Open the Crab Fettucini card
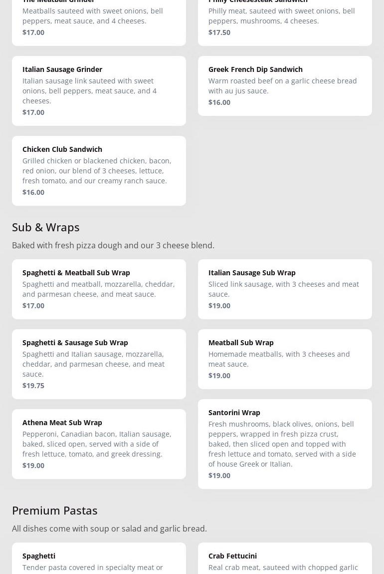 coord(285,561)
